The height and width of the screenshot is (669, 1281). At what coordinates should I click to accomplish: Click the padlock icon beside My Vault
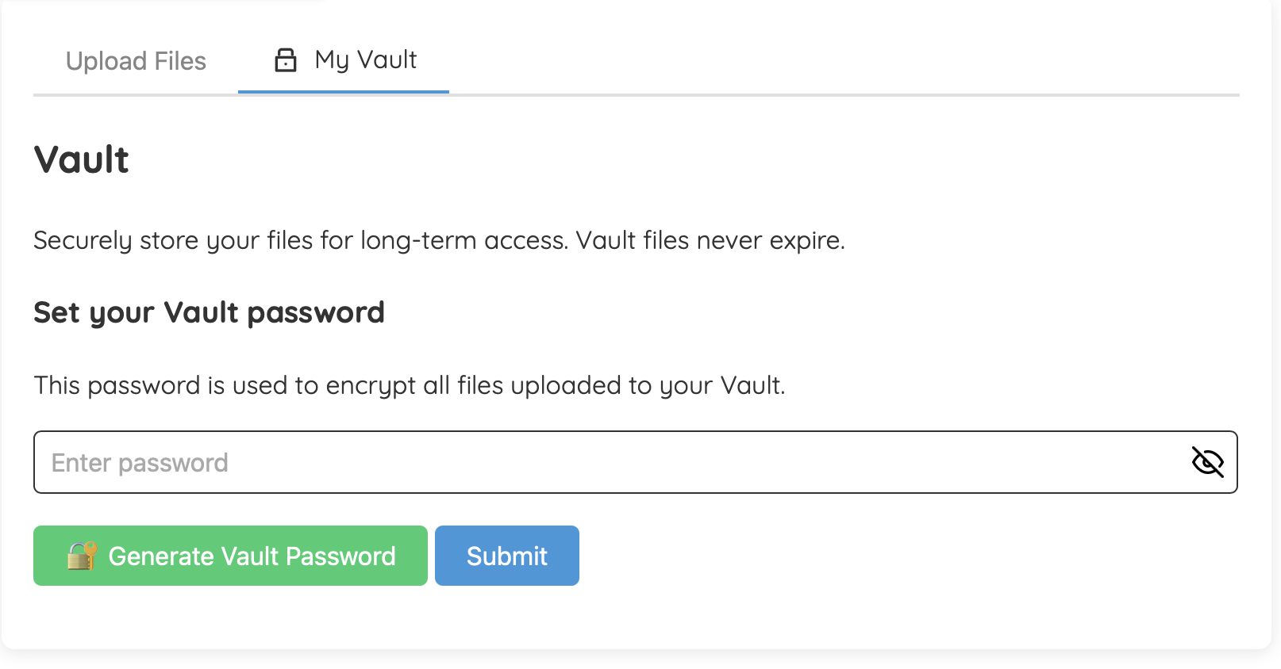click(x=285, y=59)
